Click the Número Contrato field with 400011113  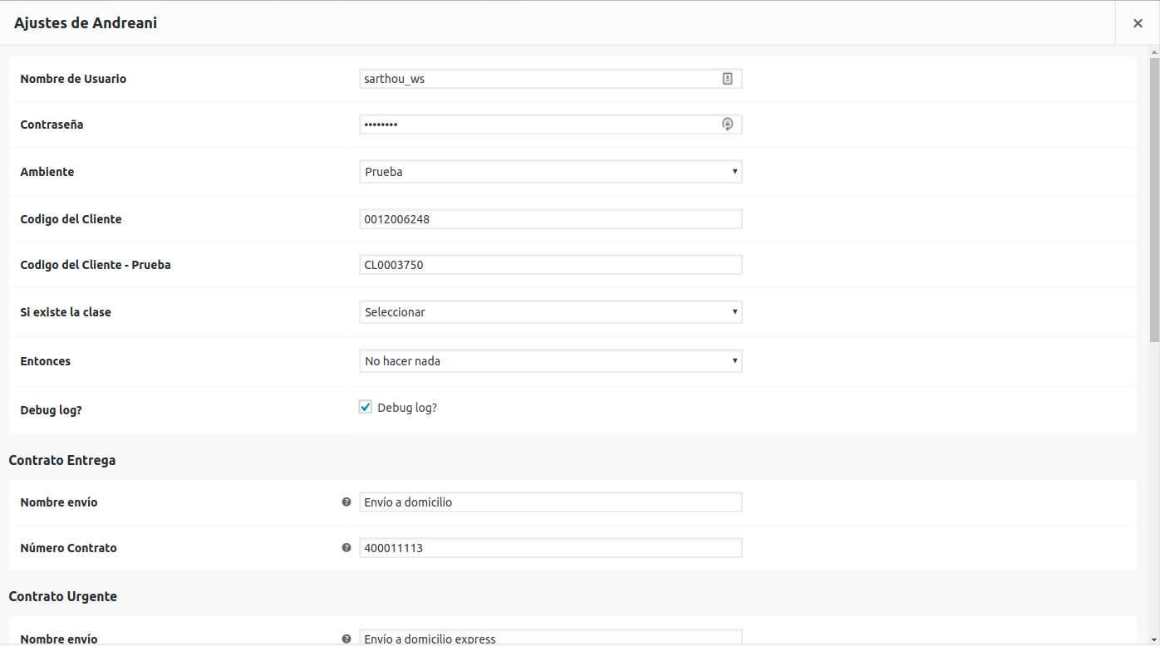point(551,548)
